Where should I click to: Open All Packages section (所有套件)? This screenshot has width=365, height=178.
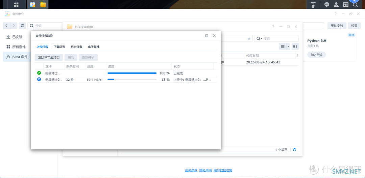coord(16,47)
